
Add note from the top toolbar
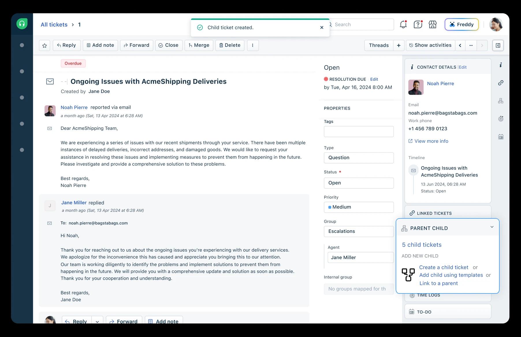(x=100, y=45)
